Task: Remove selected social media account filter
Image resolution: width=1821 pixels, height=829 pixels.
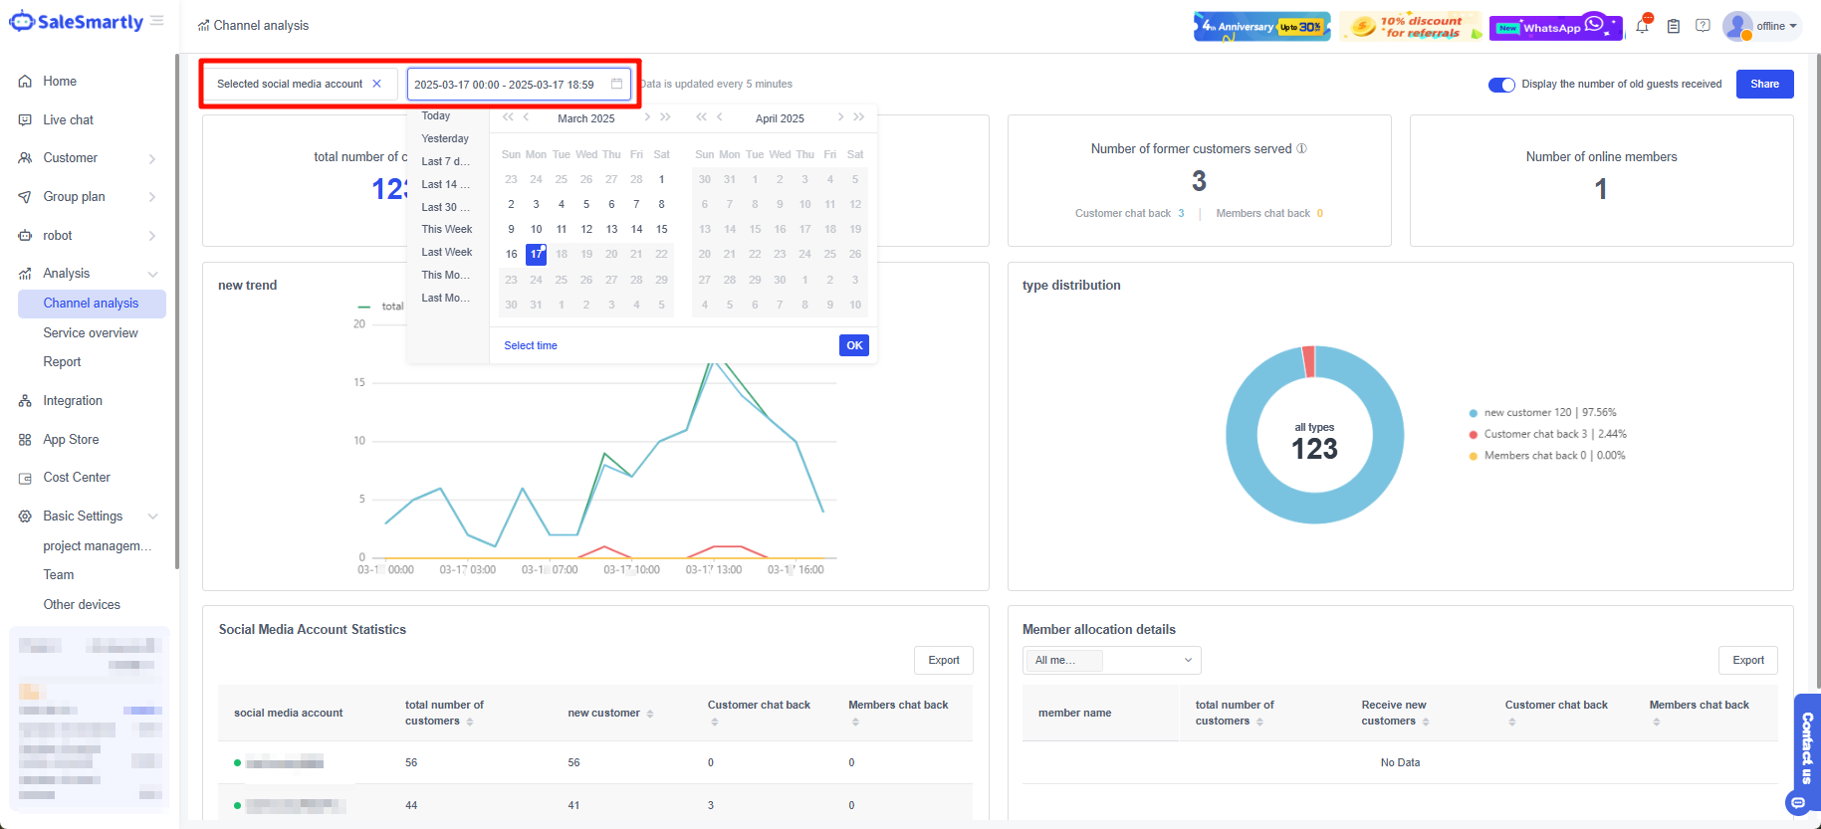Action: (376, 84)
